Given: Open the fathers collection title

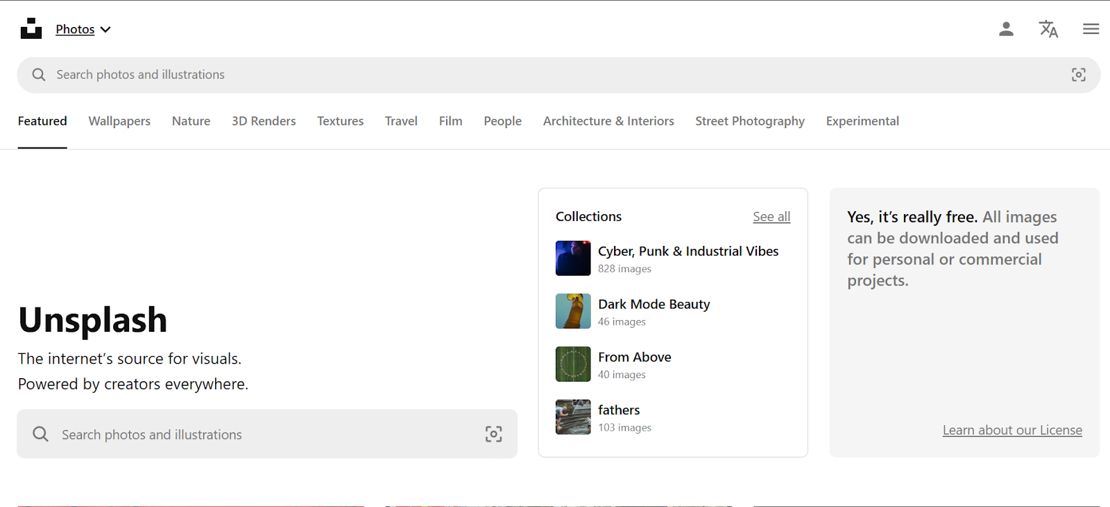Looking at the screenshot, I should (619, 410).
